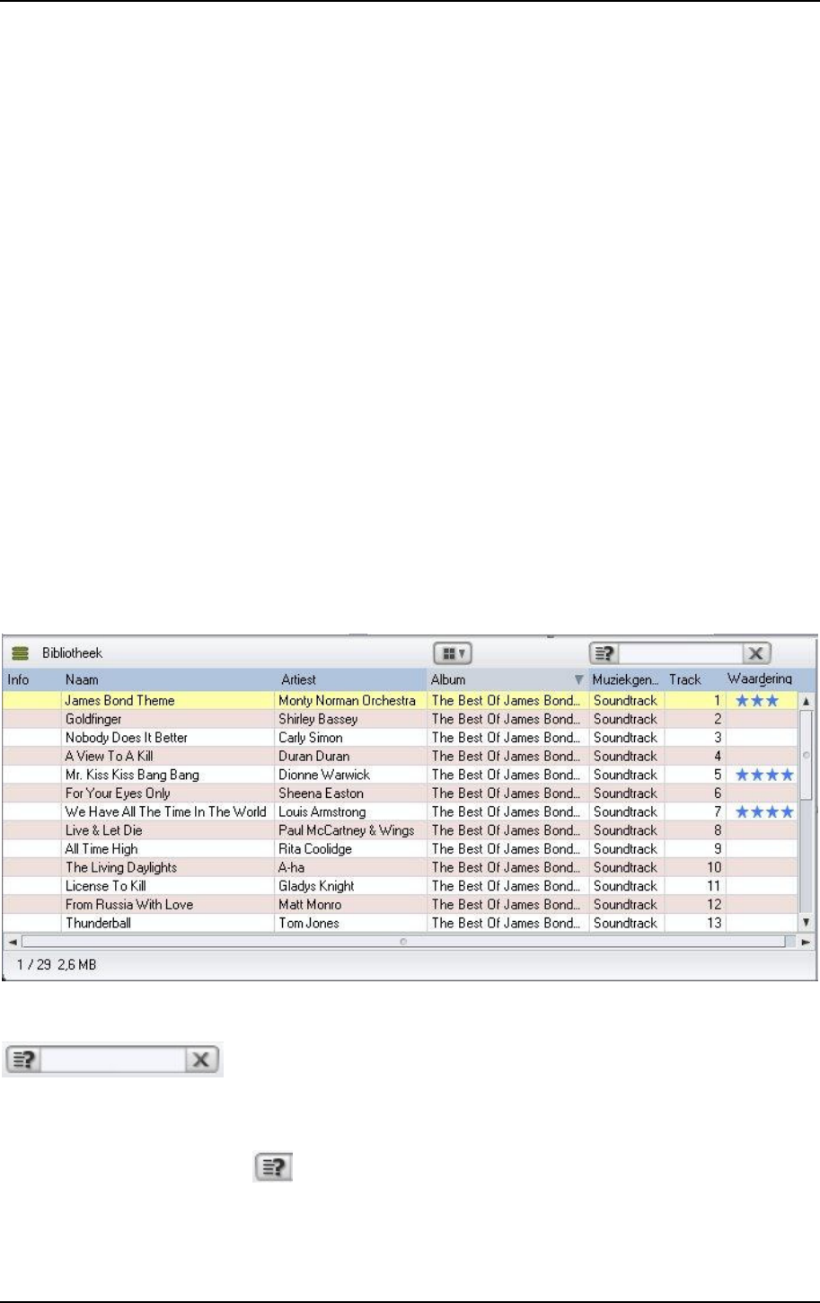The image size is (820, 1303).
Task: Select the song License To Kill
Action: pyautogui.click(x=106, y=886)
